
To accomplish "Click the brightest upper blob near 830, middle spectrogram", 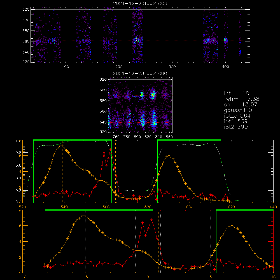I will pos(153,95).
